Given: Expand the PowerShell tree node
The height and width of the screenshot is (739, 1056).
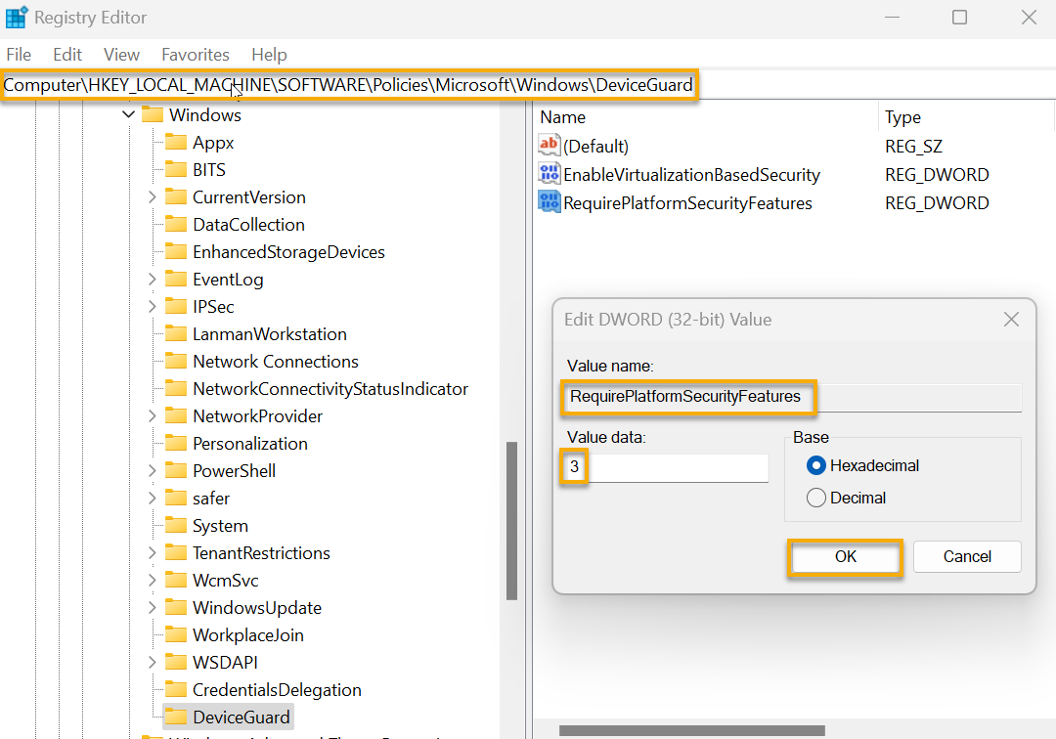Looking at the screenshot, I should (152, 470).
